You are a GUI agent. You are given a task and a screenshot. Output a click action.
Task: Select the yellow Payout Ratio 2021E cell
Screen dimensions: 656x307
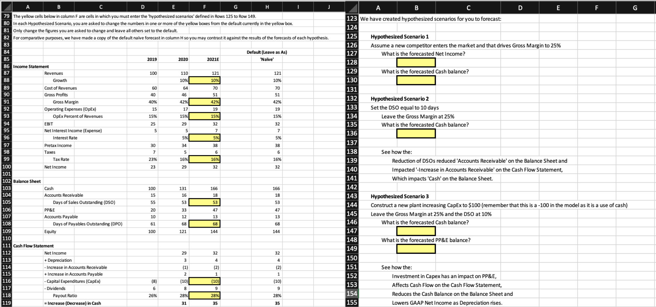coord(204,296)
